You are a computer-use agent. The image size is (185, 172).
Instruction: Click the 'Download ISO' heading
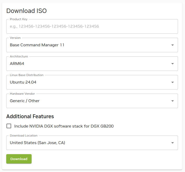(26, 11)
